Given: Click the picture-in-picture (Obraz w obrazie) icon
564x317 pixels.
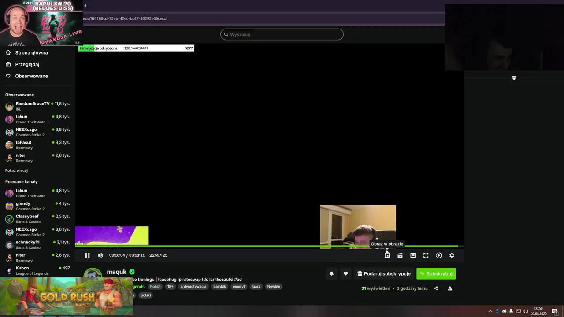Looking at the screenshot, I should point(387,255).
